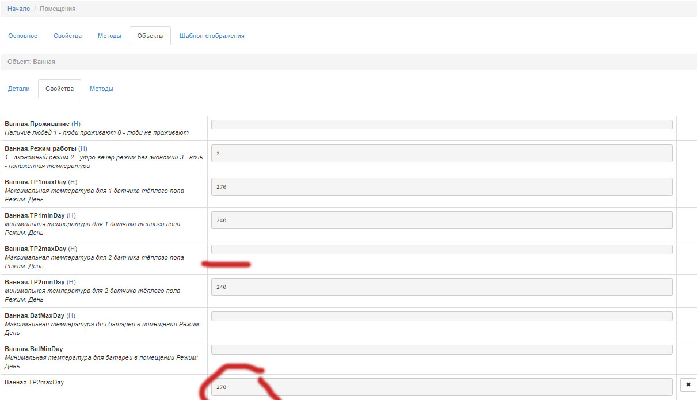Image resolution: width=697 pixels, height=400 pixels.
Task: Click the empty TP2maxDay (H) value field
Action: pos(441,249)
